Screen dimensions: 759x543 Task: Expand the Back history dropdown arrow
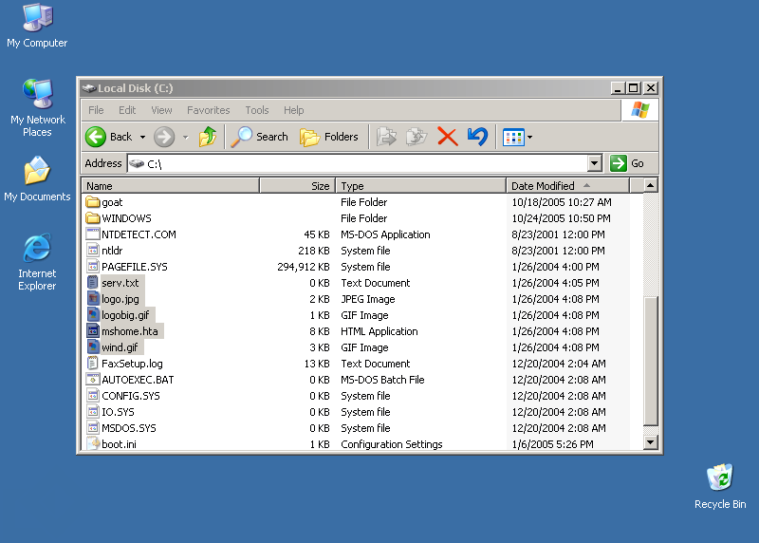pyautogui.click(x=143, y=138)
